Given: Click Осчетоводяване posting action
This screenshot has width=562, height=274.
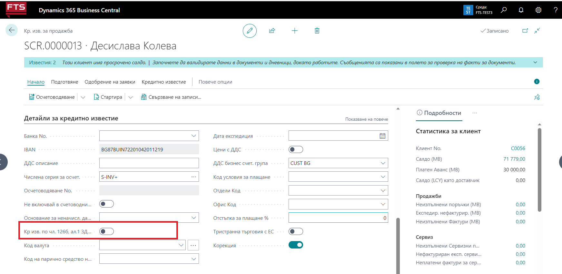Looking at the screenshot, I should [x=52, y=97].
